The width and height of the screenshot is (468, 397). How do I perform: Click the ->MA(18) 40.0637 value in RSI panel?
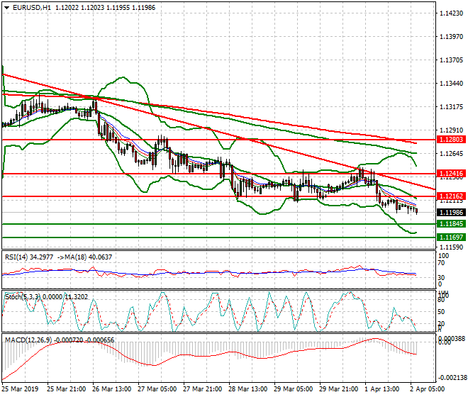click(84, 257)
